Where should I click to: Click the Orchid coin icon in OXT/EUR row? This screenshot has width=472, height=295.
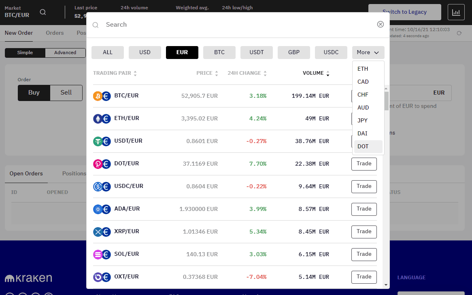[98, 277]
